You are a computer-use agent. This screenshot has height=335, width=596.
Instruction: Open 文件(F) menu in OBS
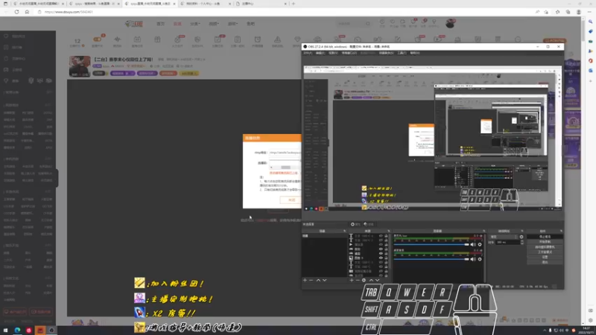pyautogui.click(x=308, y=53)
